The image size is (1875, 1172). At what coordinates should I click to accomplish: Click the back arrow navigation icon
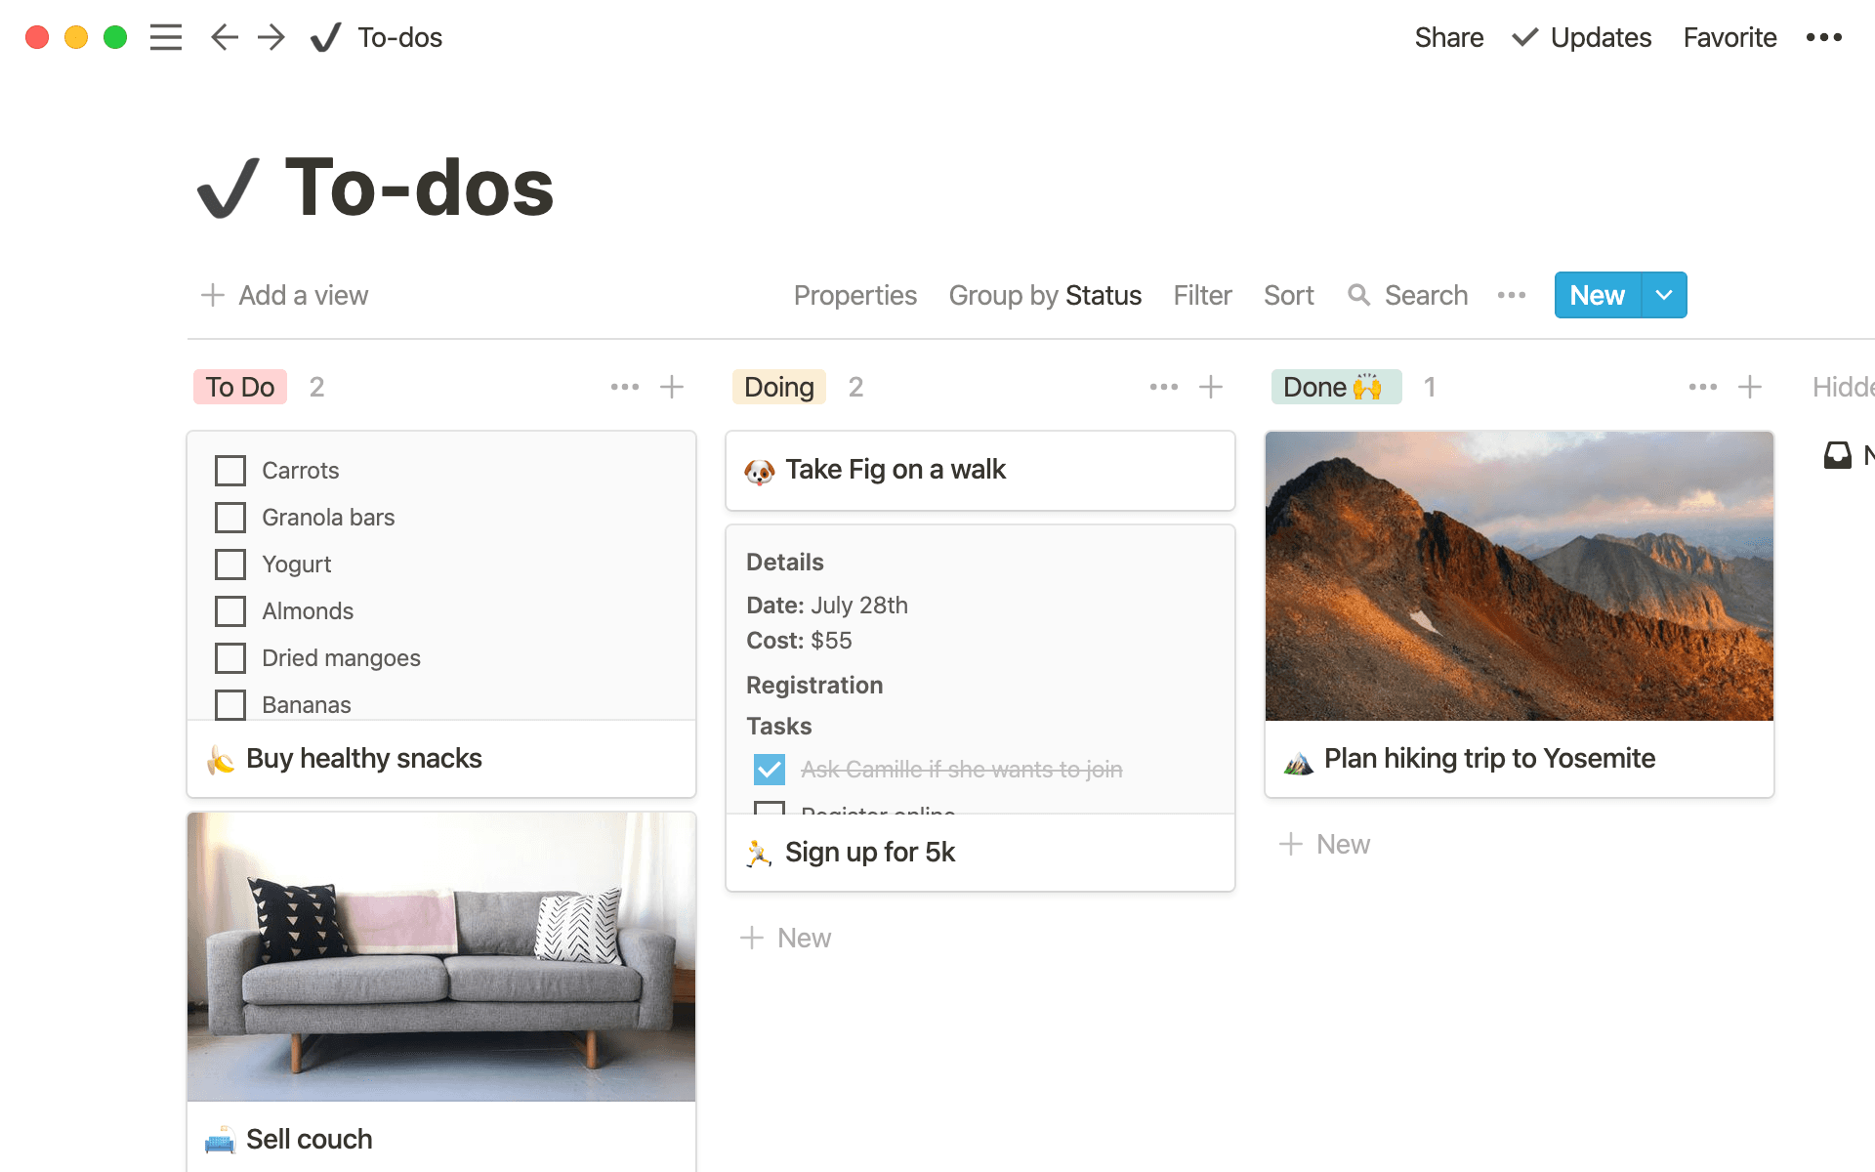pyautogui.click(x=224, y=37)
